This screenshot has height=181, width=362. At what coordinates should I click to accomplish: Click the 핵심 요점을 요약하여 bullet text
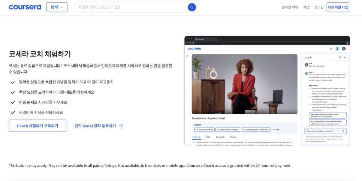tap(57, 92)
